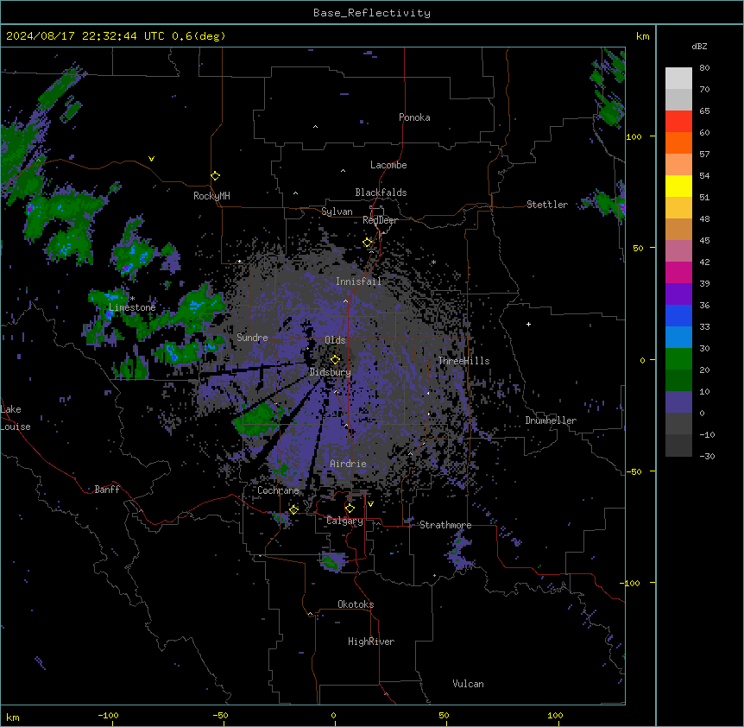Click the yellow marker above RockyMH
Image resolution: width=744 pixels, height=727 pixels.
(215, 176)
